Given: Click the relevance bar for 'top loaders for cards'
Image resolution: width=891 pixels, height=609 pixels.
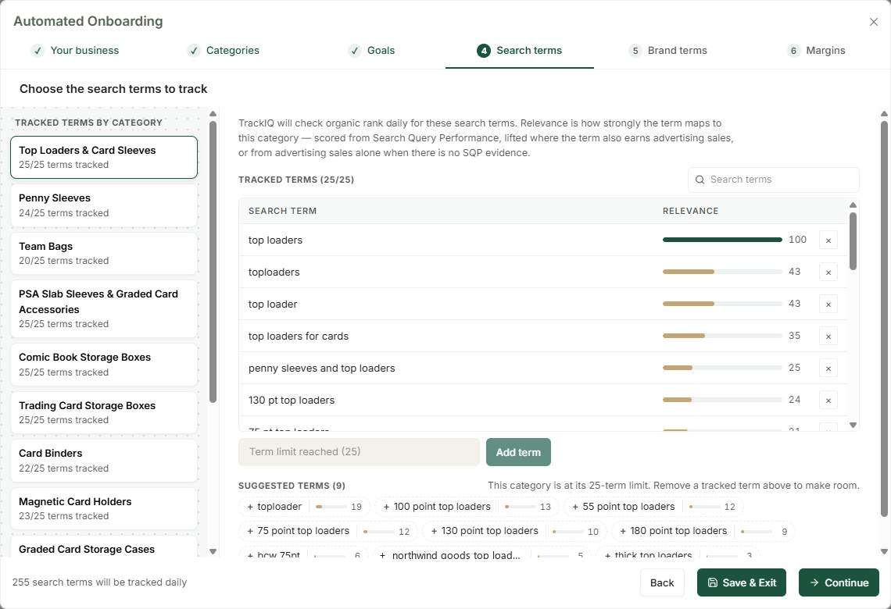Looking at the screenshot, I should [722, 336].
